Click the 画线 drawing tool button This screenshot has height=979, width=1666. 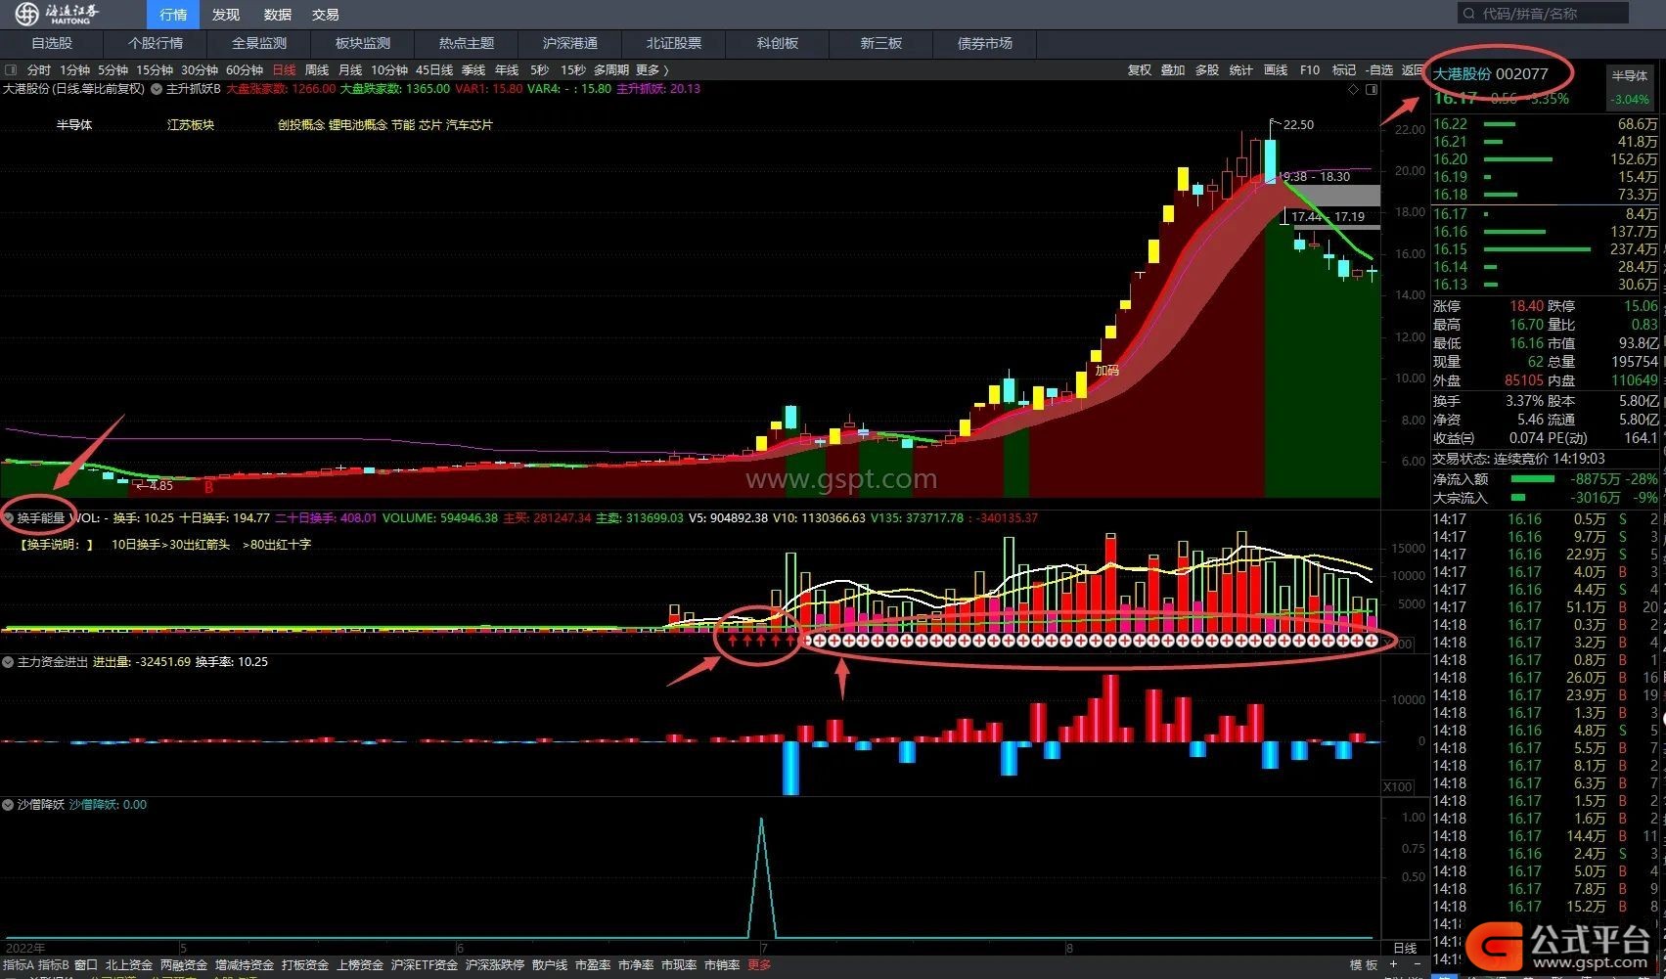(1276, 70)
